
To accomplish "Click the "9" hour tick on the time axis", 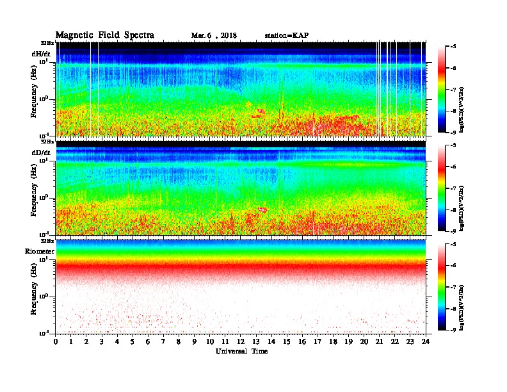I will point(195,342).
